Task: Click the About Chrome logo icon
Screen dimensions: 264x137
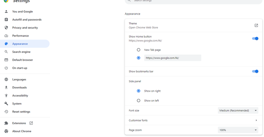Action: point(6,131)
